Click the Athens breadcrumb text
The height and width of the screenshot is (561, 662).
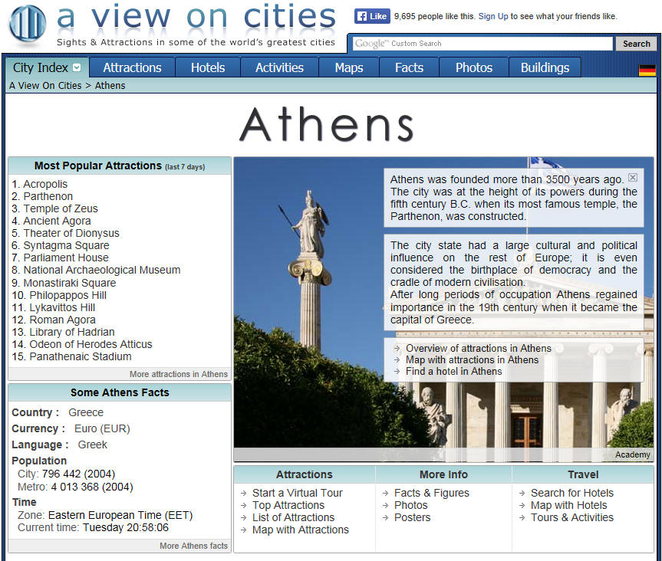click(110, 86)
